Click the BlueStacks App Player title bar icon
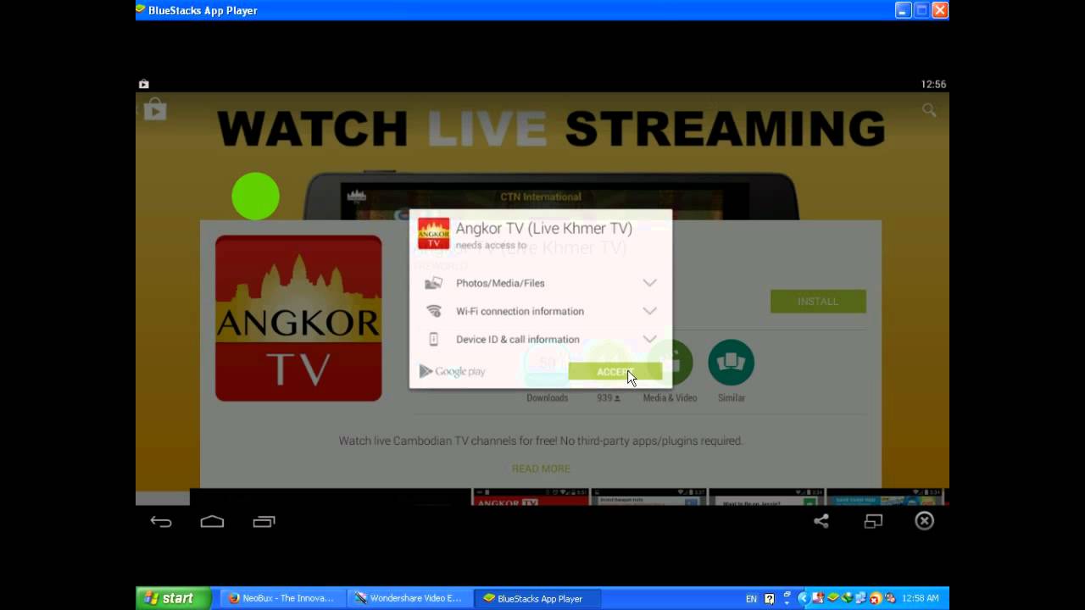Viewport: 1085px width, 610px height. click(142, 10)
